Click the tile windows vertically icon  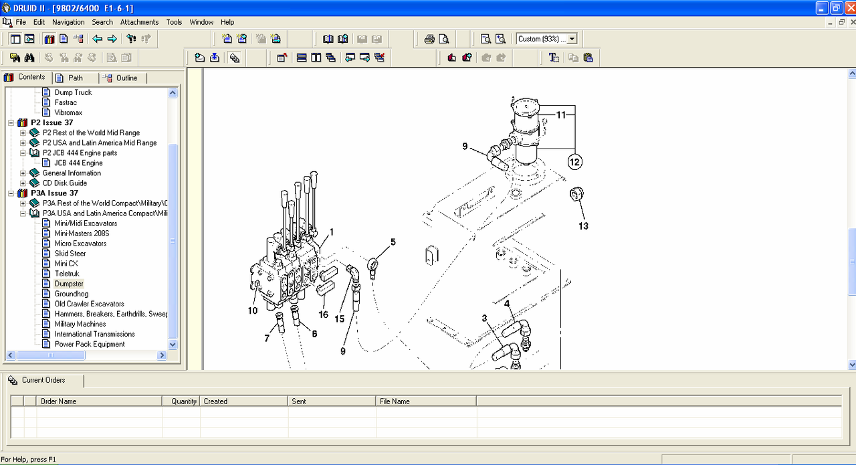[x=316, y=58]
